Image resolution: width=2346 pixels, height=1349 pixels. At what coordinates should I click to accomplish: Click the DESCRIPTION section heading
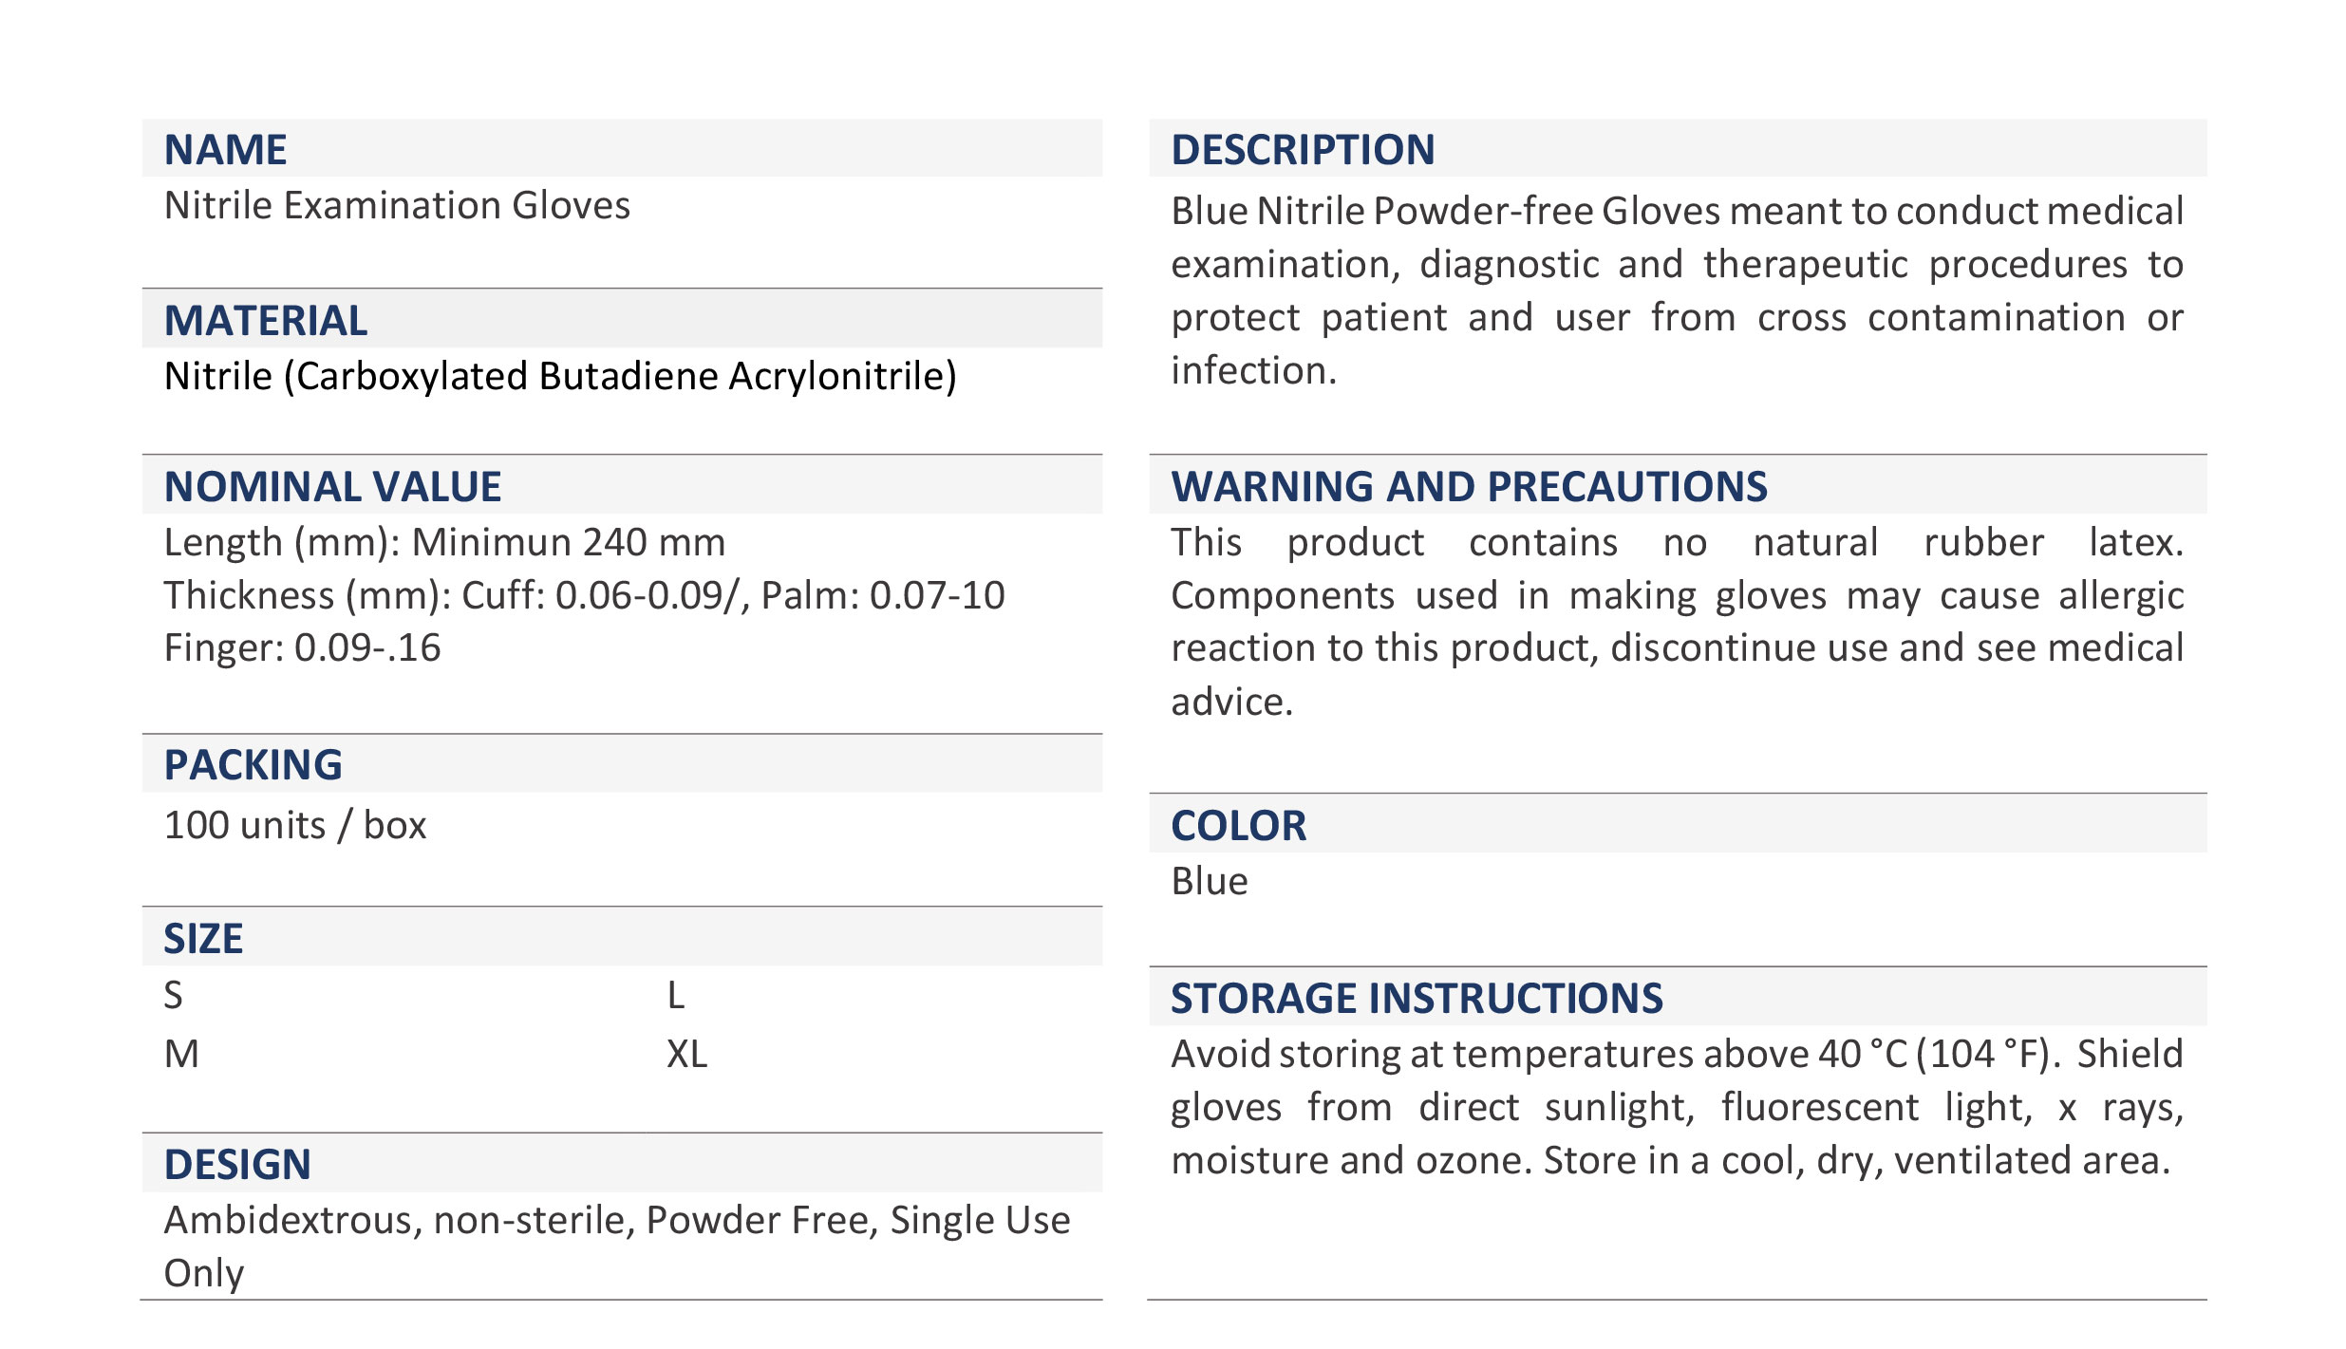tap(1303, 150)
